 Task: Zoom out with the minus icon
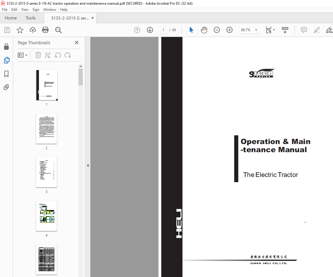[x=216, y=30]
